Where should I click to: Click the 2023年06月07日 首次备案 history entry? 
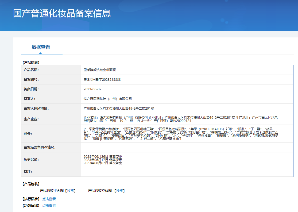click(x=103, y=163)
